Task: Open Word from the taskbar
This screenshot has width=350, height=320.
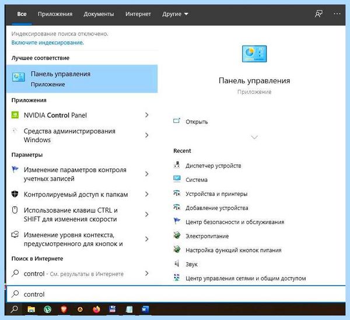Action: (x=145, y=309)
